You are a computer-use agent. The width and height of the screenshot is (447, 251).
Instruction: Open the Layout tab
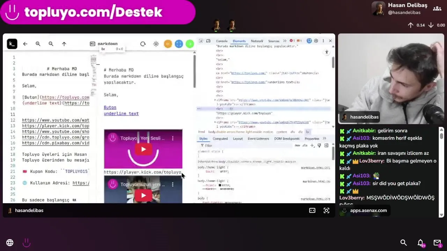[x=238, y=139]
